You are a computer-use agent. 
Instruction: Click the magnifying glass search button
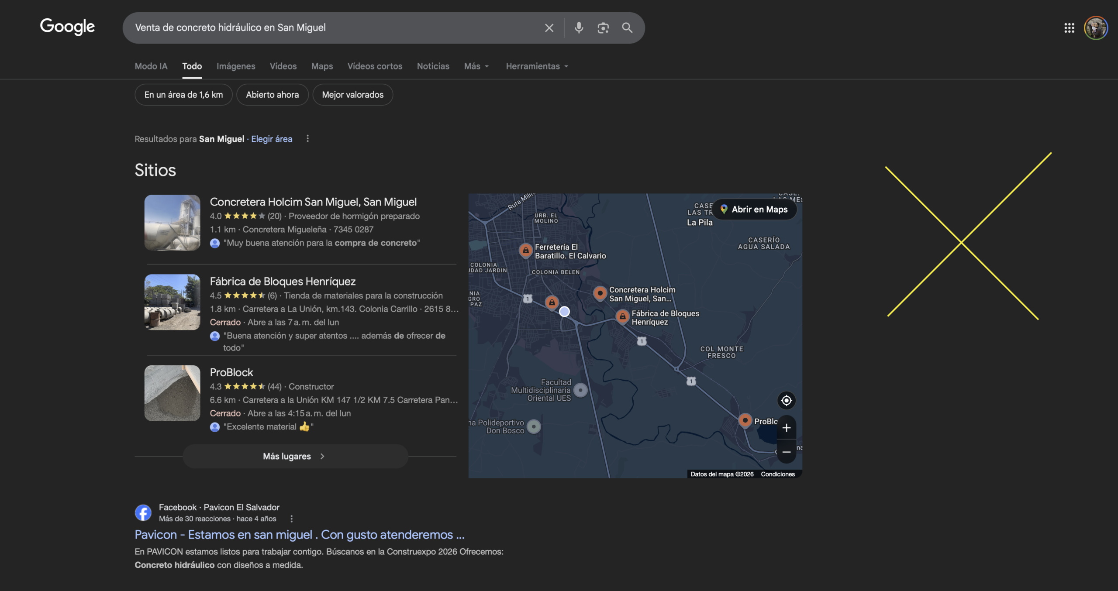pos(627,28)
